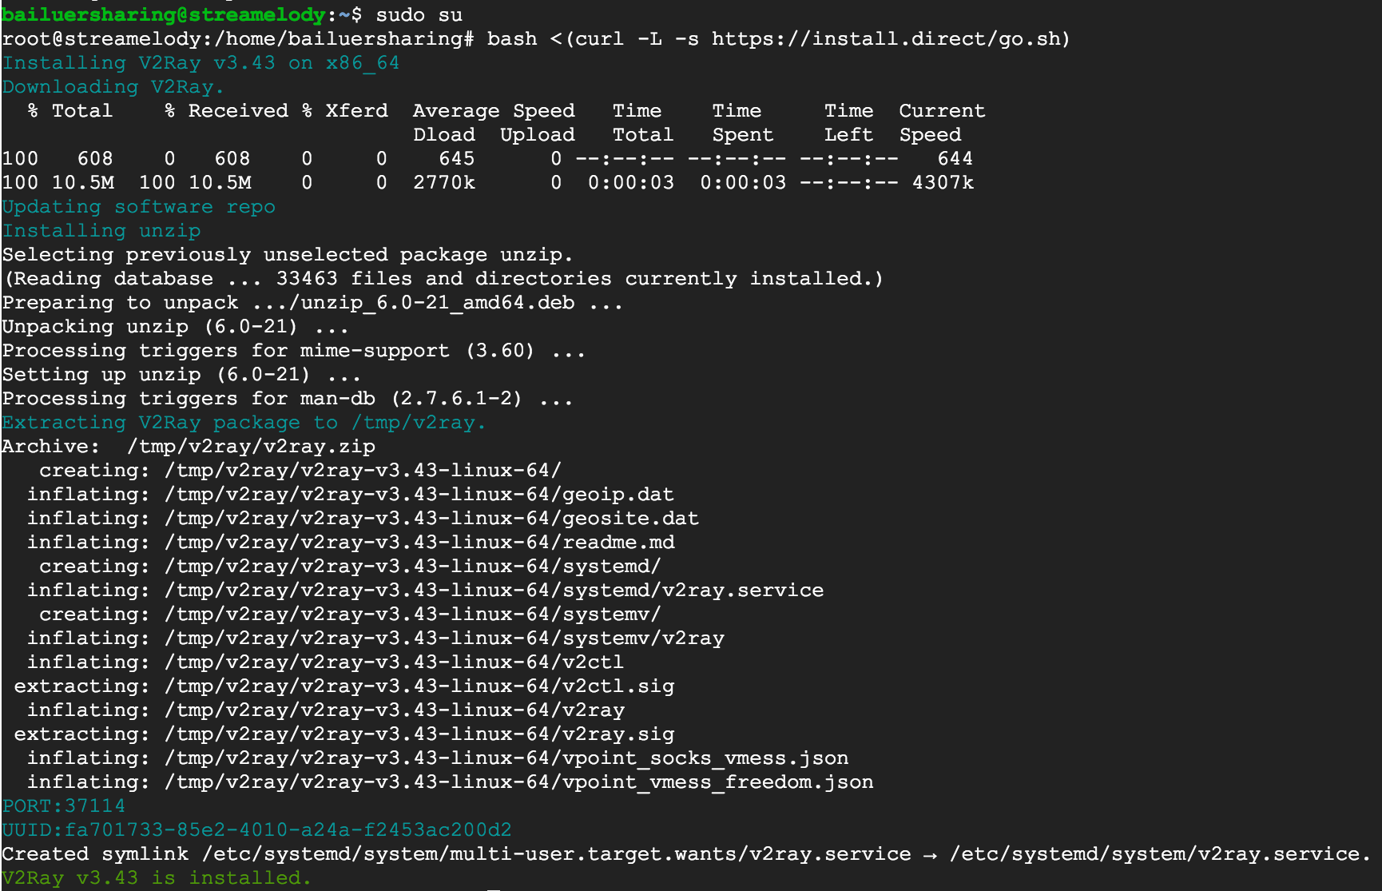Click 'Selecting previously unselected package unzip.' line

288,255
